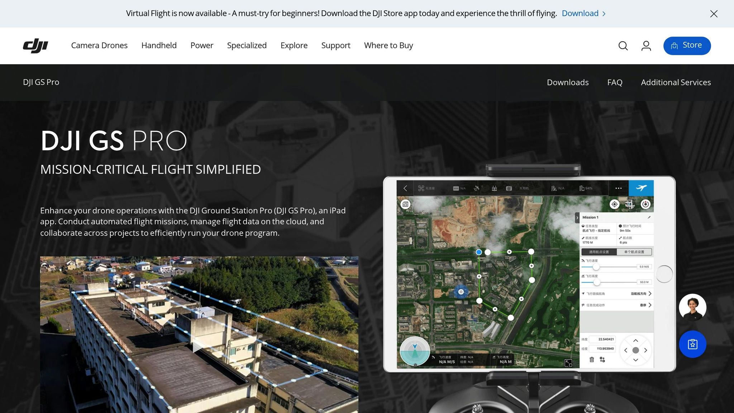
Task: Click the camera icon in app toolbar
Action: [x=509, y=188]
